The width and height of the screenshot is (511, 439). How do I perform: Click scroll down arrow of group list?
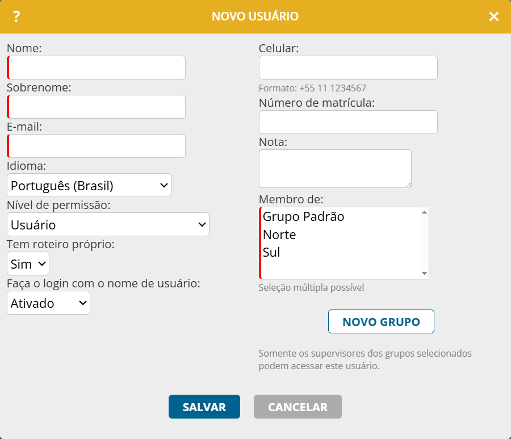pyautogui.click(x=424, y=274)
